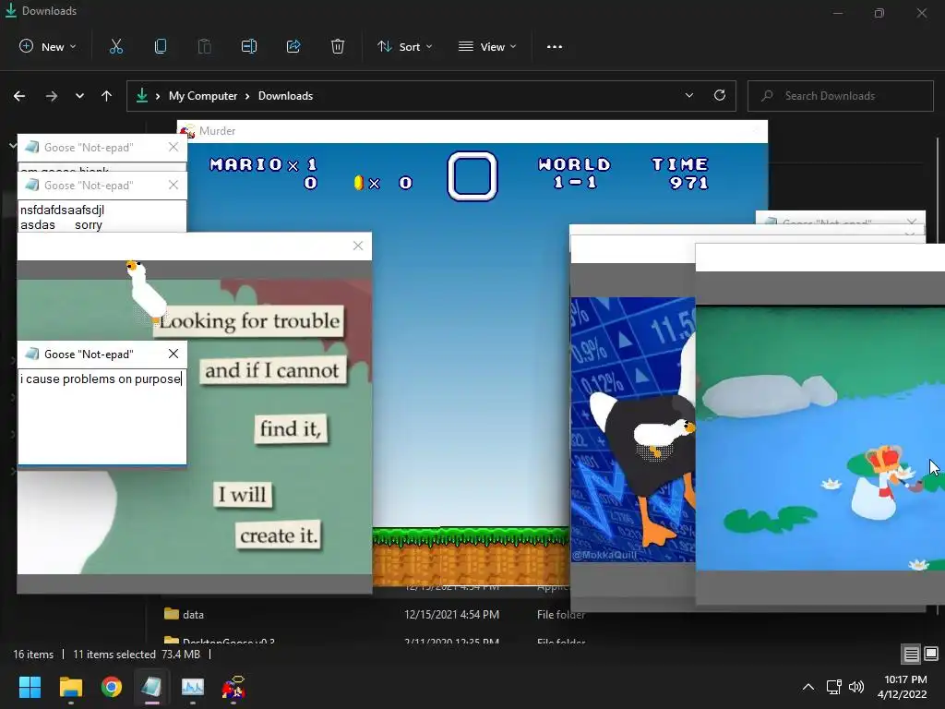Click the volume speaker tray icon
The image size is (945, 709).
pos(855,687)
